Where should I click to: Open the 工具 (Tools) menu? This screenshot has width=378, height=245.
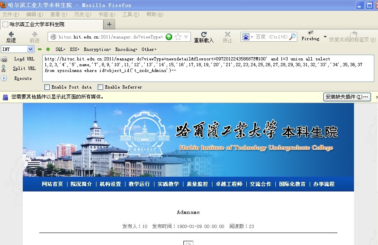pos(131,14)
